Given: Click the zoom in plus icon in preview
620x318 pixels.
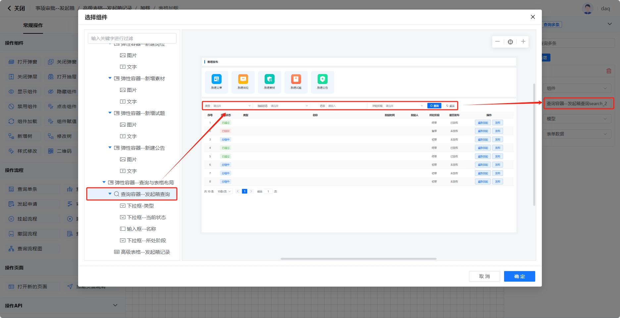Looking at the screenshot, I should pos(523,42).
